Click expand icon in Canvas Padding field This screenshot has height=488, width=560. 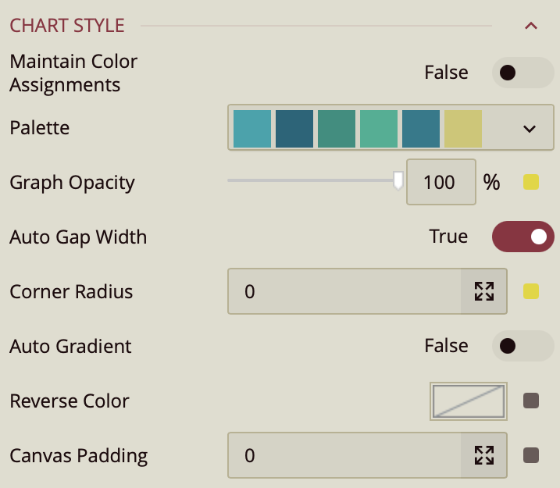[484, 455]
